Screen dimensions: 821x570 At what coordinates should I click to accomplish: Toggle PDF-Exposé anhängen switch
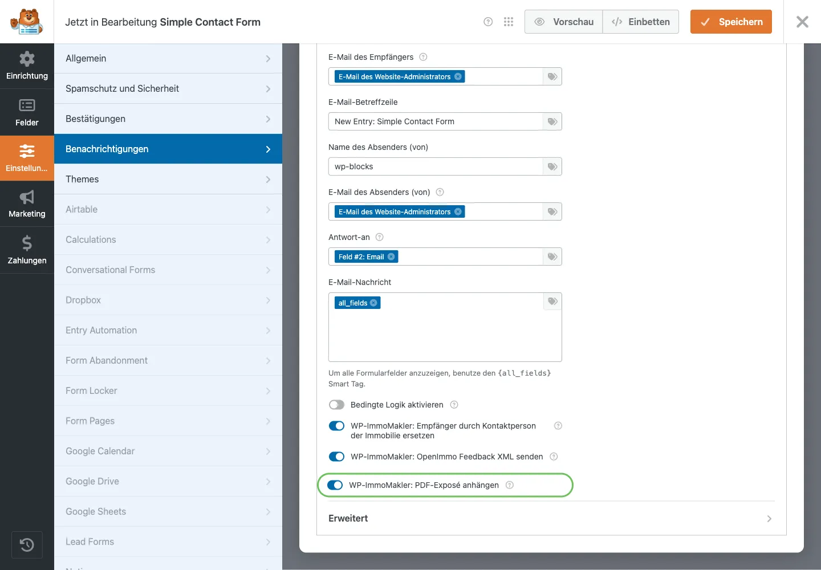click(335, 485)
